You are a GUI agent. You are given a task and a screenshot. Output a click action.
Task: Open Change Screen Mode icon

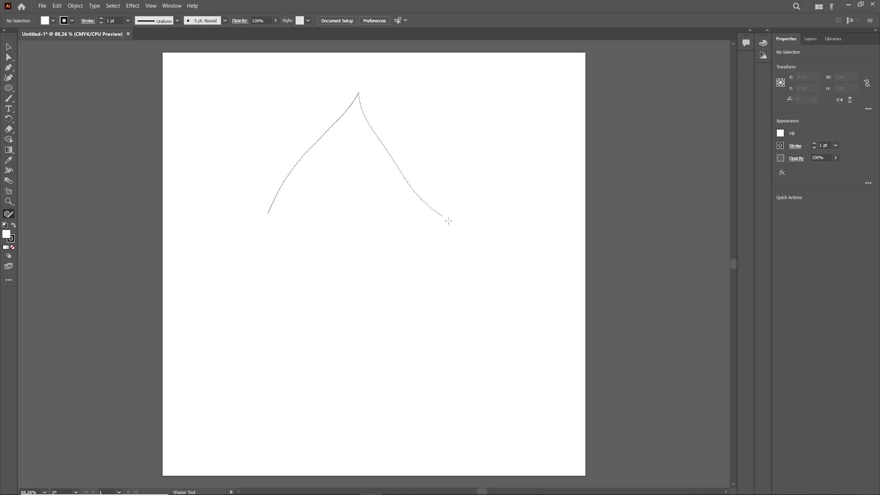pos(8,266)
